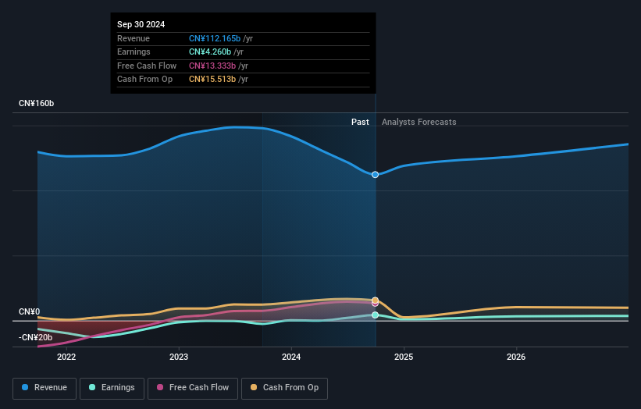The width and height of the screenshot is (641, 409).
Task: Click the 'Analysts Forecasts' label
Action: coord(419,122)
